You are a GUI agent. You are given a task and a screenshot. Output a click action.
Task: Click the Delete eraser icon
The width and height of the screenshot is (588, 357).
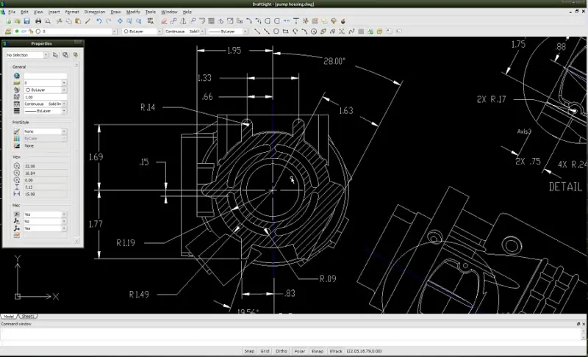point(164,21)
